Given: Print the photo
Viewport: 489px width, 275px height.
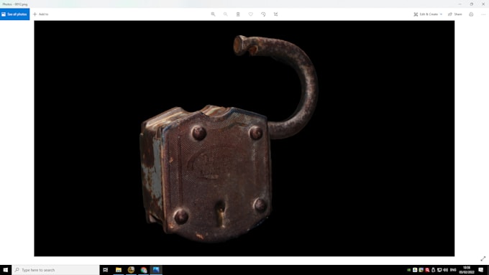Looking at the screenshot, I should click(x=471, y=14).
